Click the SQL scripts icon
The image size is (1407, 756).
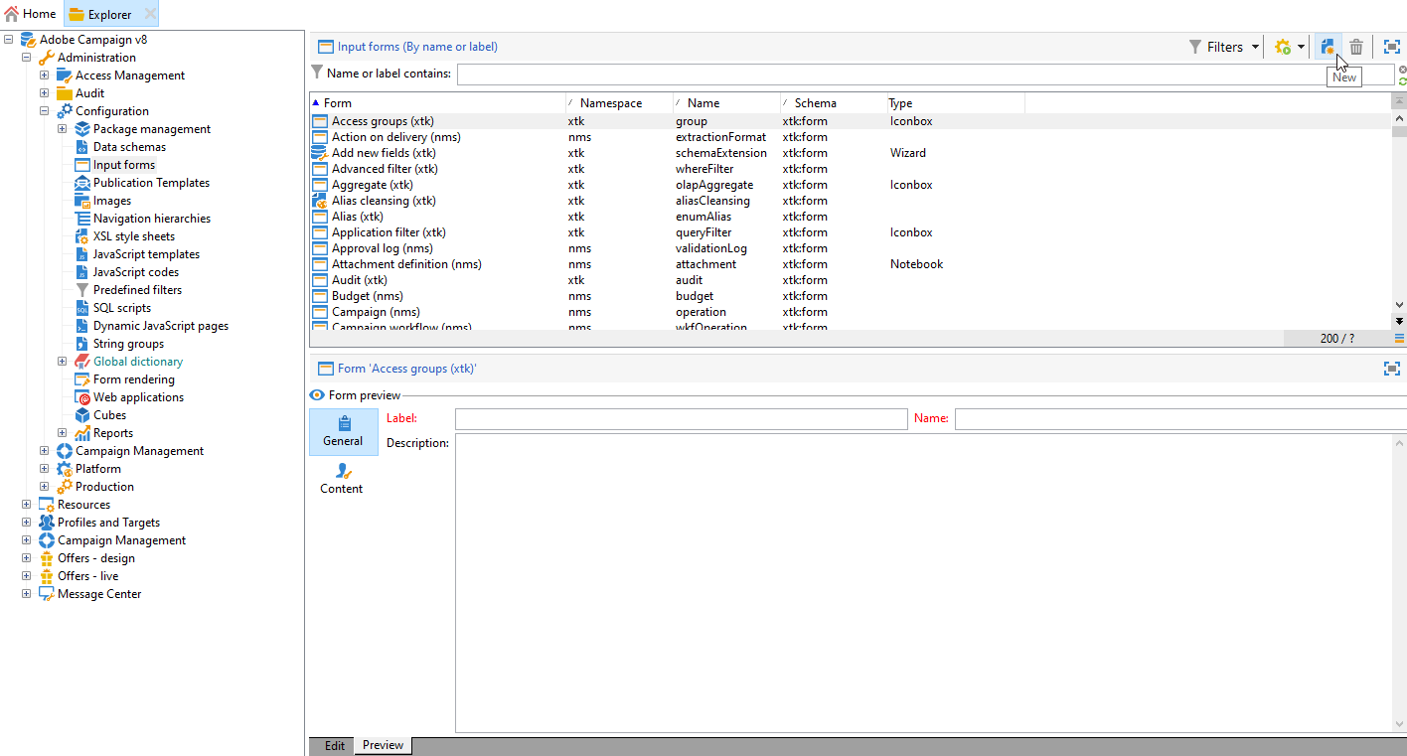click(82, 308)
